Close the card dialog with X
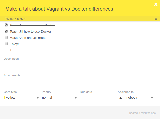 pos(156,4)
